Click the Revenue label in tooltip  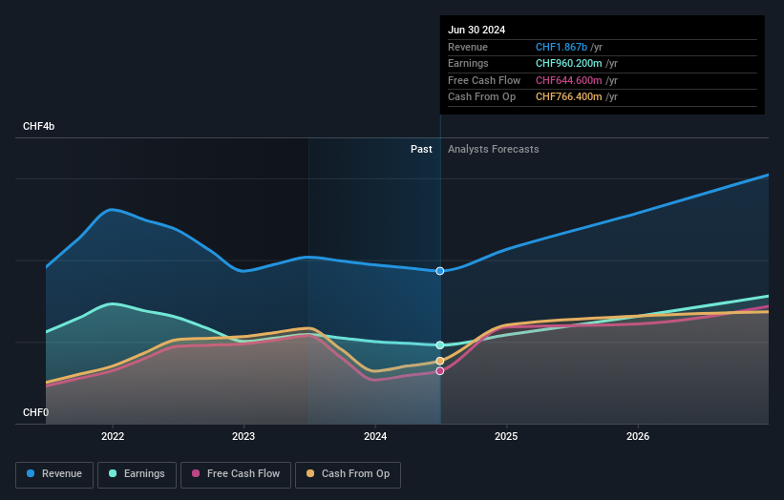coord(468,47)
